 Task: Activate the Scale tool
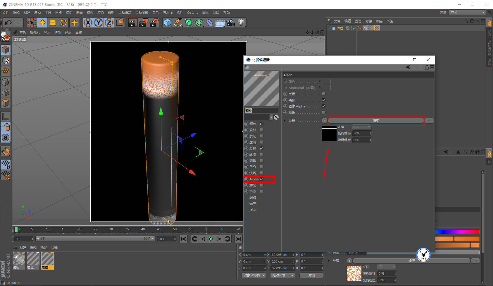click(x=53, y=23)
